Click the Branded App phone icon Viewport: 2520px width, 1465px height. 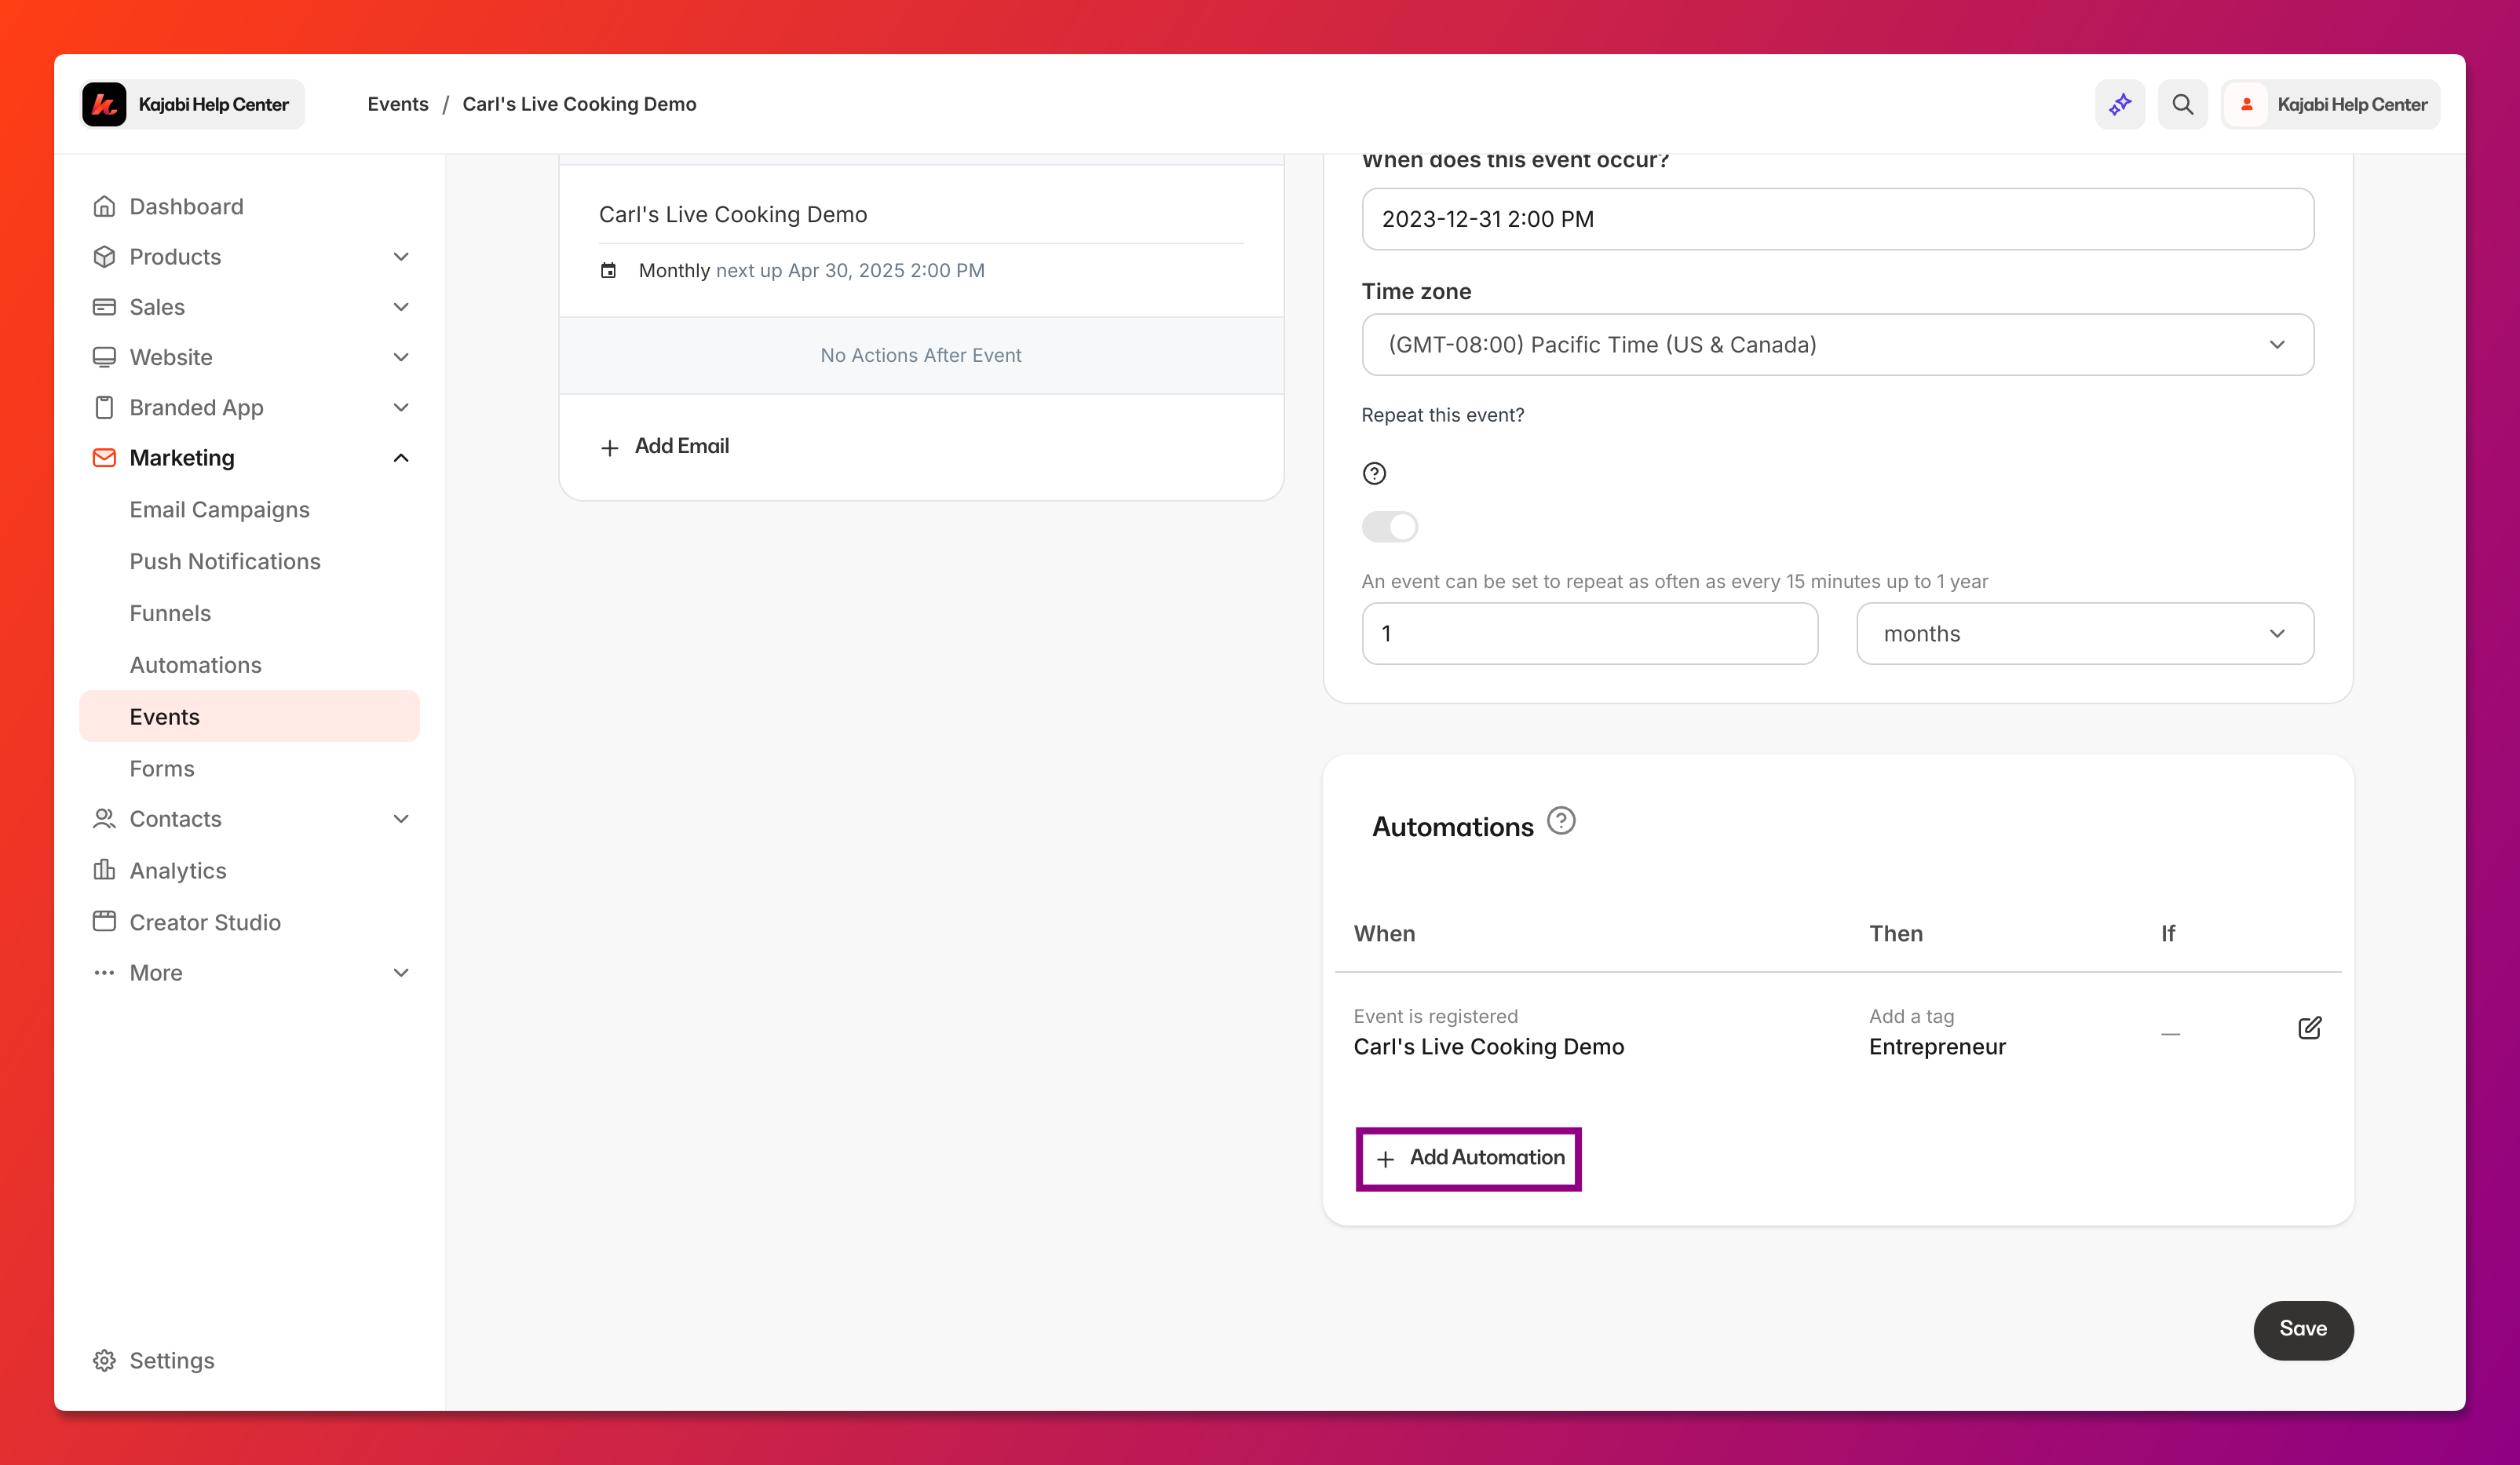104,407
